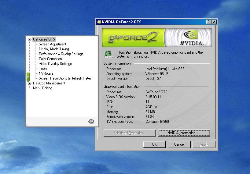Close the NVIDIA GeForce2 GTS dialog
This screenshot has height=174, width=250.
pyautogui.click(x=214, y=22)
